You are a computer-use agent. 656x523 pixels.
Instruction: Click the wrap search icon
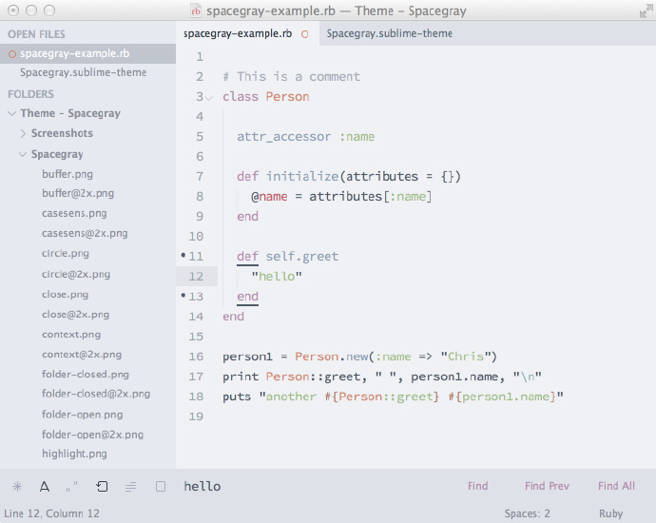[x=102, y=487]
